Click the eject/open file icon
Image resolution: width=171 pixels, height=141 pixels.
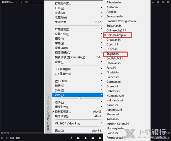70,138
